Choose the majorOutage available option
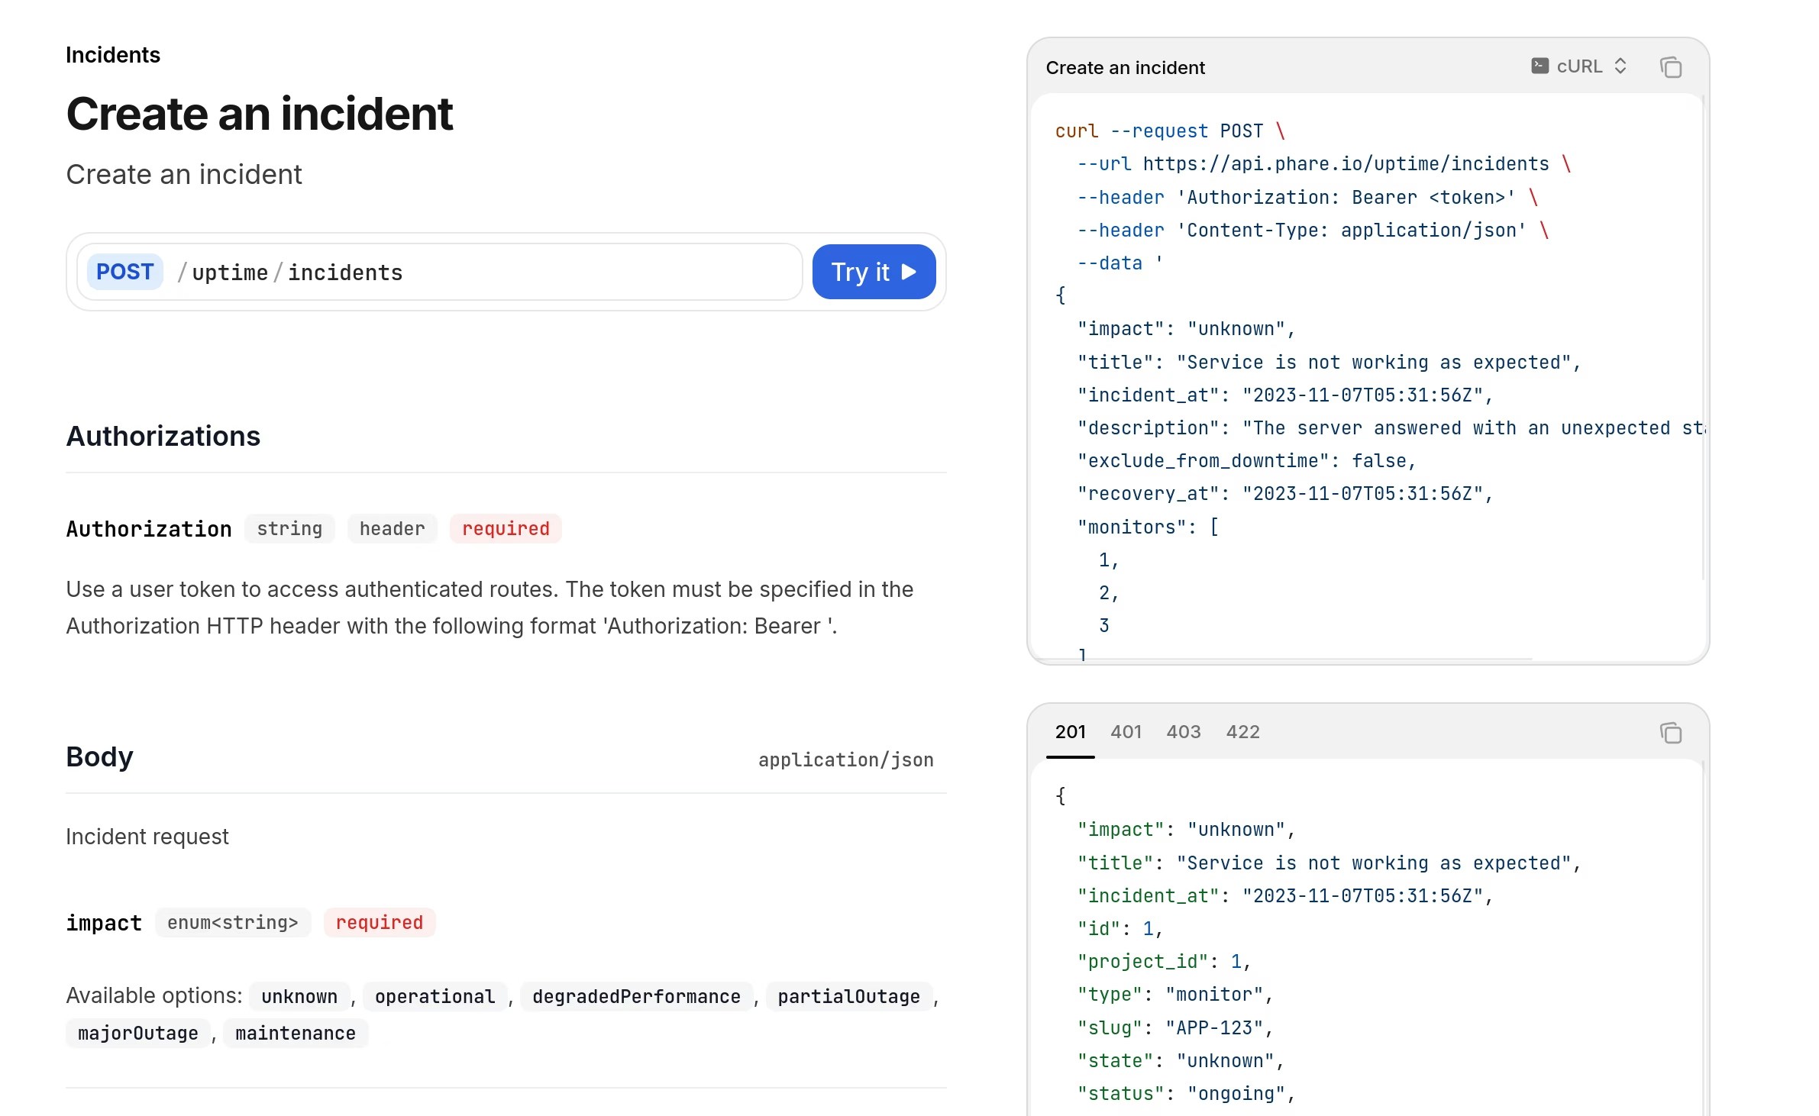Screen dimensions: 1819x1116 [x=137, y=1033]
